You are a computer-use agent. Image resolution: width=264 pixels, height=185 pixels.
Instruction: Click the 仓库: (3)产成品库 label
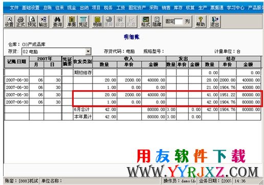coord(27,45)
